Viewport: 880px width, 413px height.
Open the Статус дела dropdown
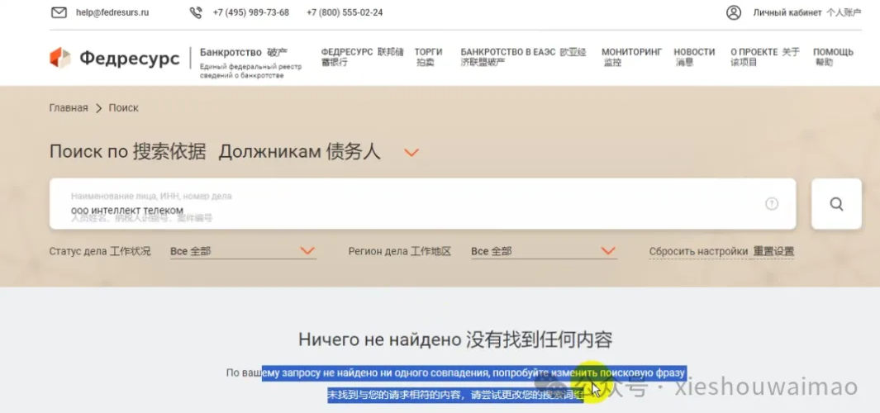pos(243,251)
